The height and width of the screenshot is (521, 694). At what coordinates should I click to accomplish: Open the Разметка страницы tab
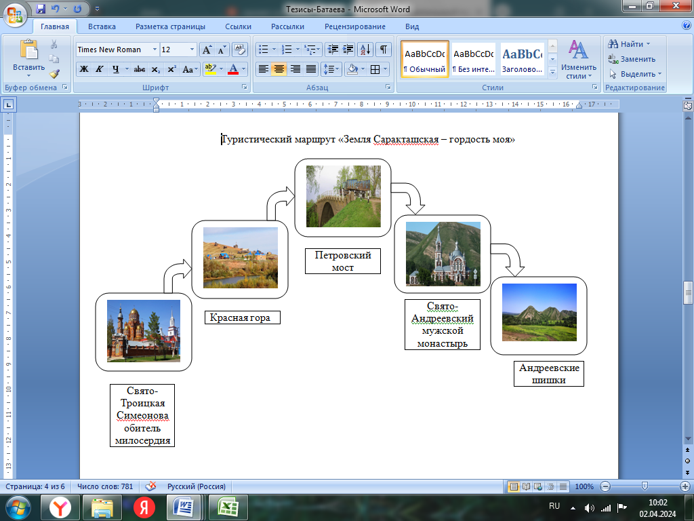point(170,26)
